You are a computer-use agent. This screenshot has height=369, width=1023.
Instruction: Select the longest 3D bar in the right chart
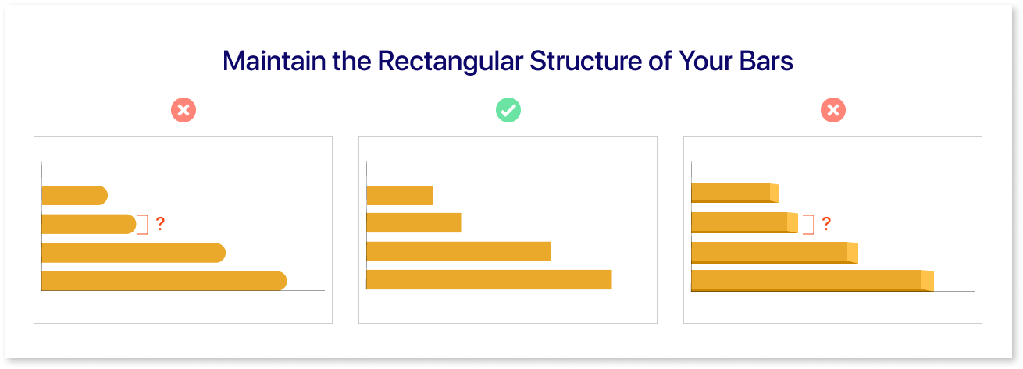pos(806,280)
